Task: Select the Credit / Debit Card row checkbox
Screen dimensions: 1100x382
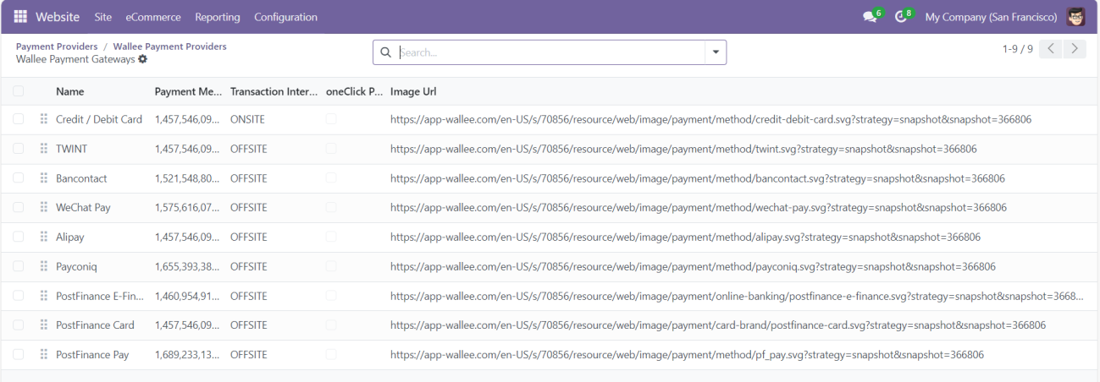Action: 19,119
